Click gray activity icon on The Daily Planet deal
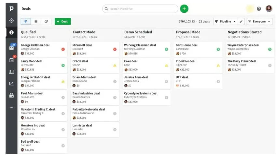Image resolution: width=277 pixels, height=155 pixels. click(270, 65)
